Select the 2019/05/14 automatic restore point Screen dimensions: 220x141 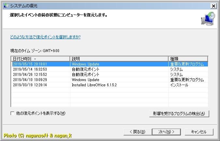click(85, 69)
